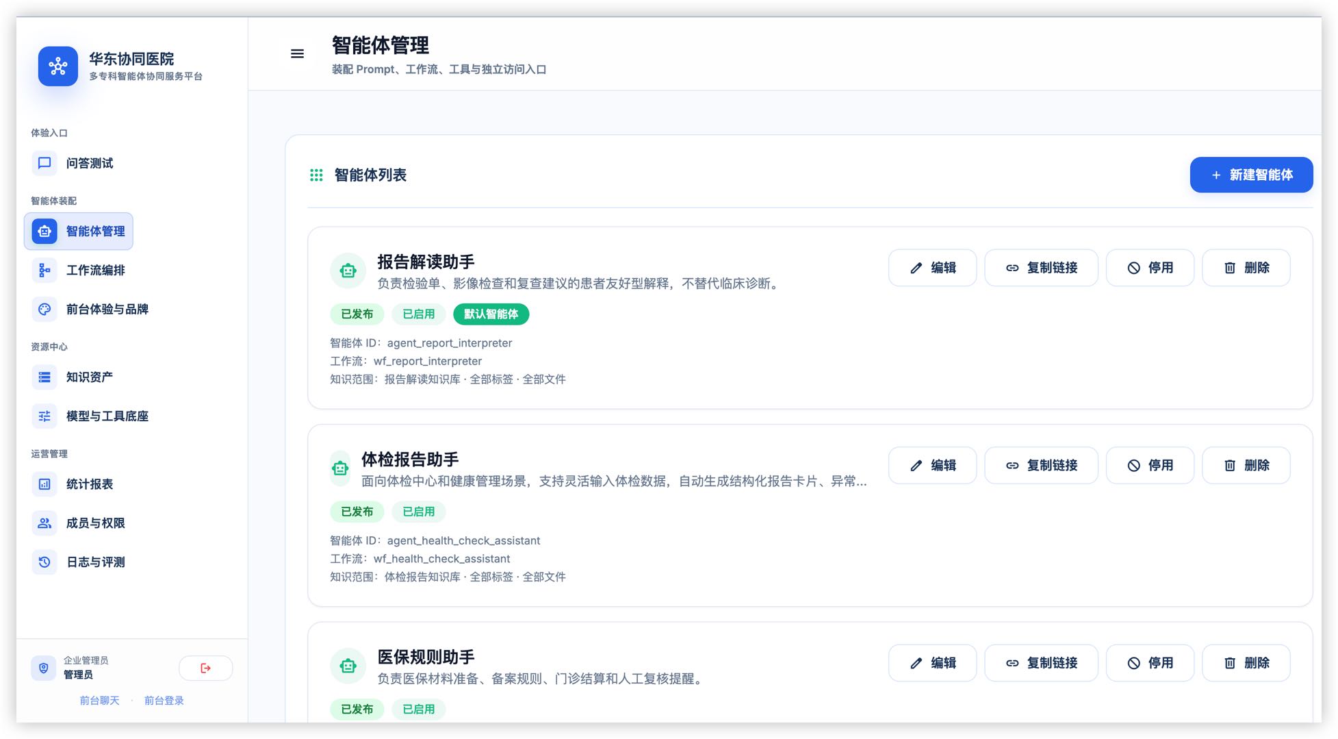Click the 工作流编排 workflow icon
Screen dimensions: 1338x739
tap(44, 271)
